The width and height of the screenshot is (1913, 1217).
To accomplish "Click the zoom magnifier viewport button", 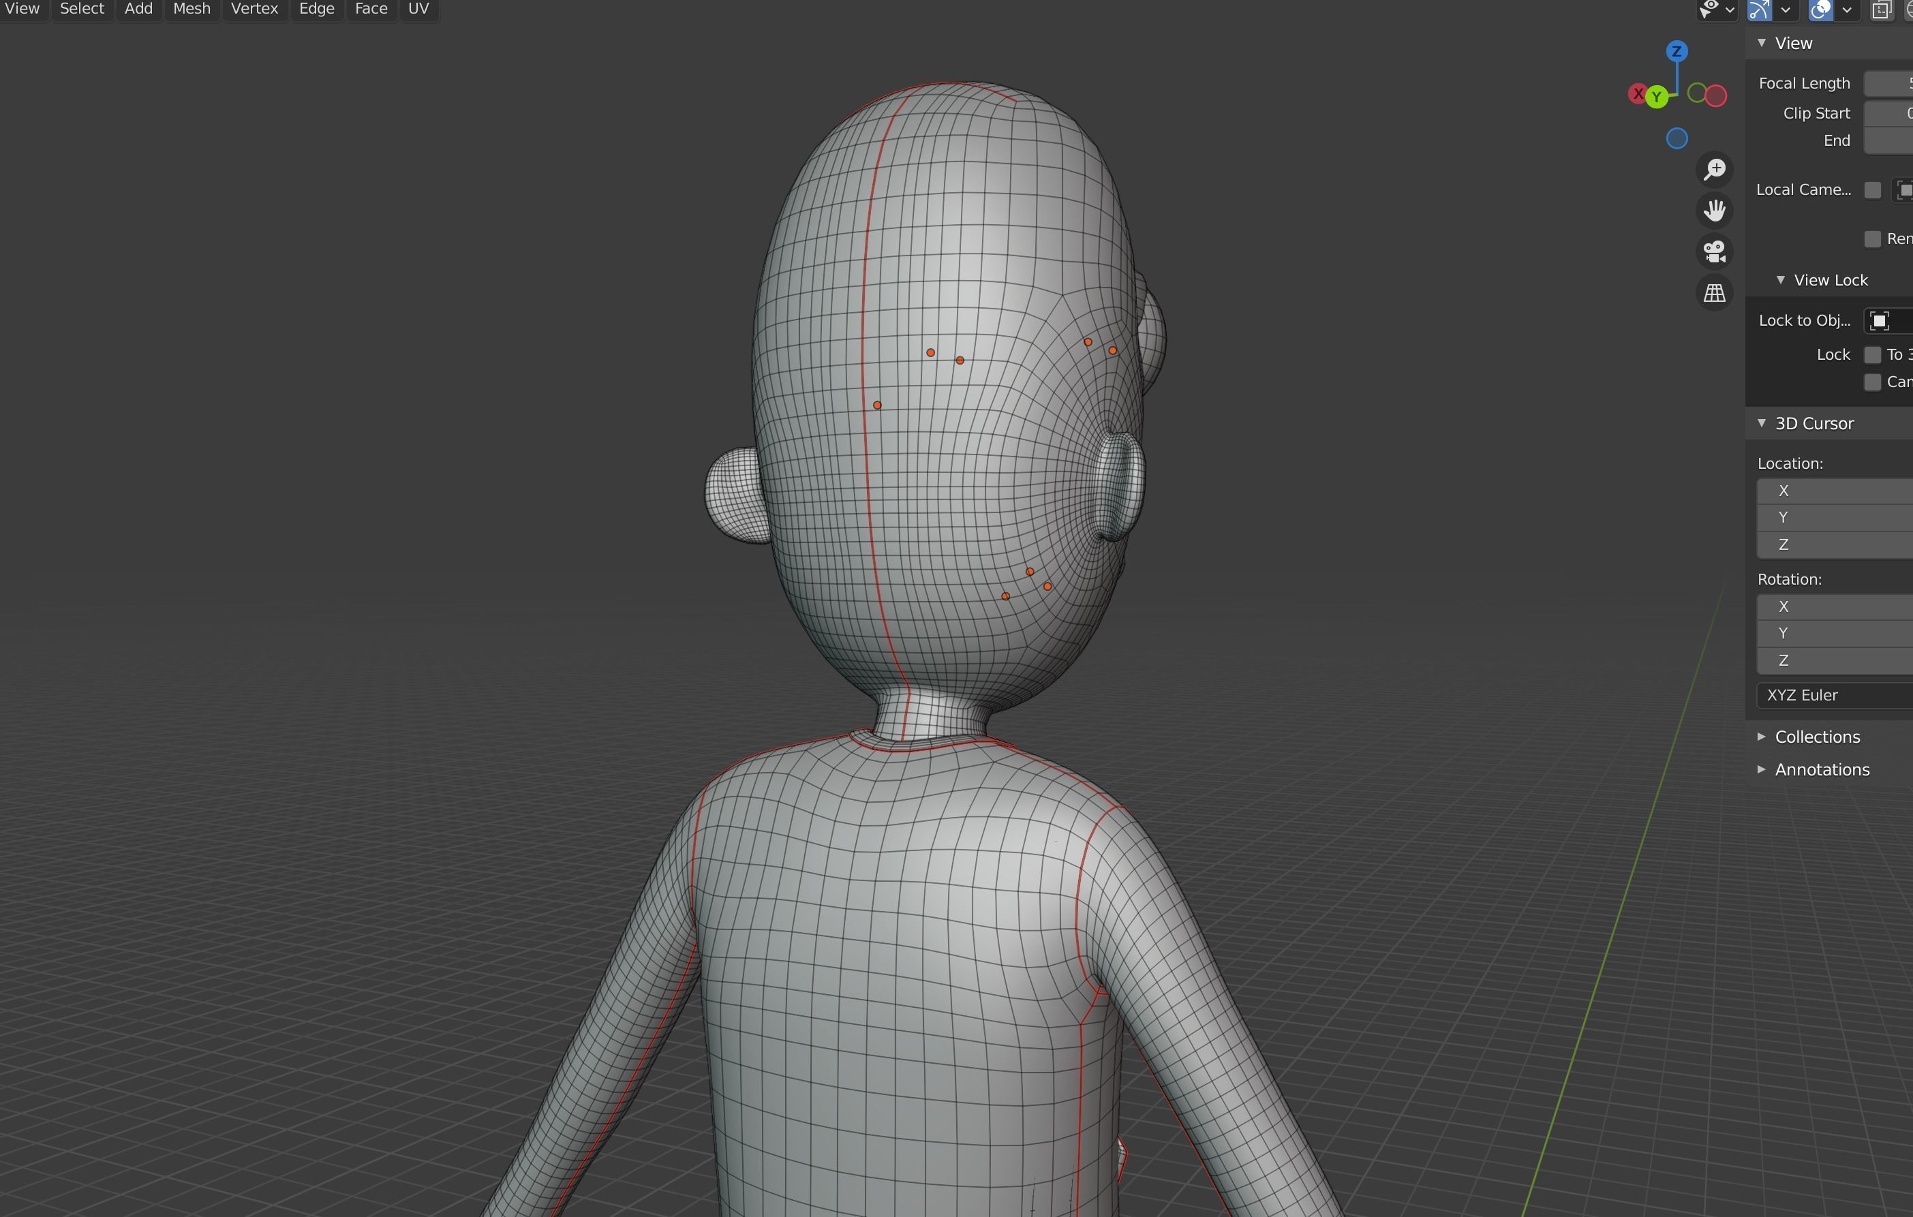I will pos(1715,169).
